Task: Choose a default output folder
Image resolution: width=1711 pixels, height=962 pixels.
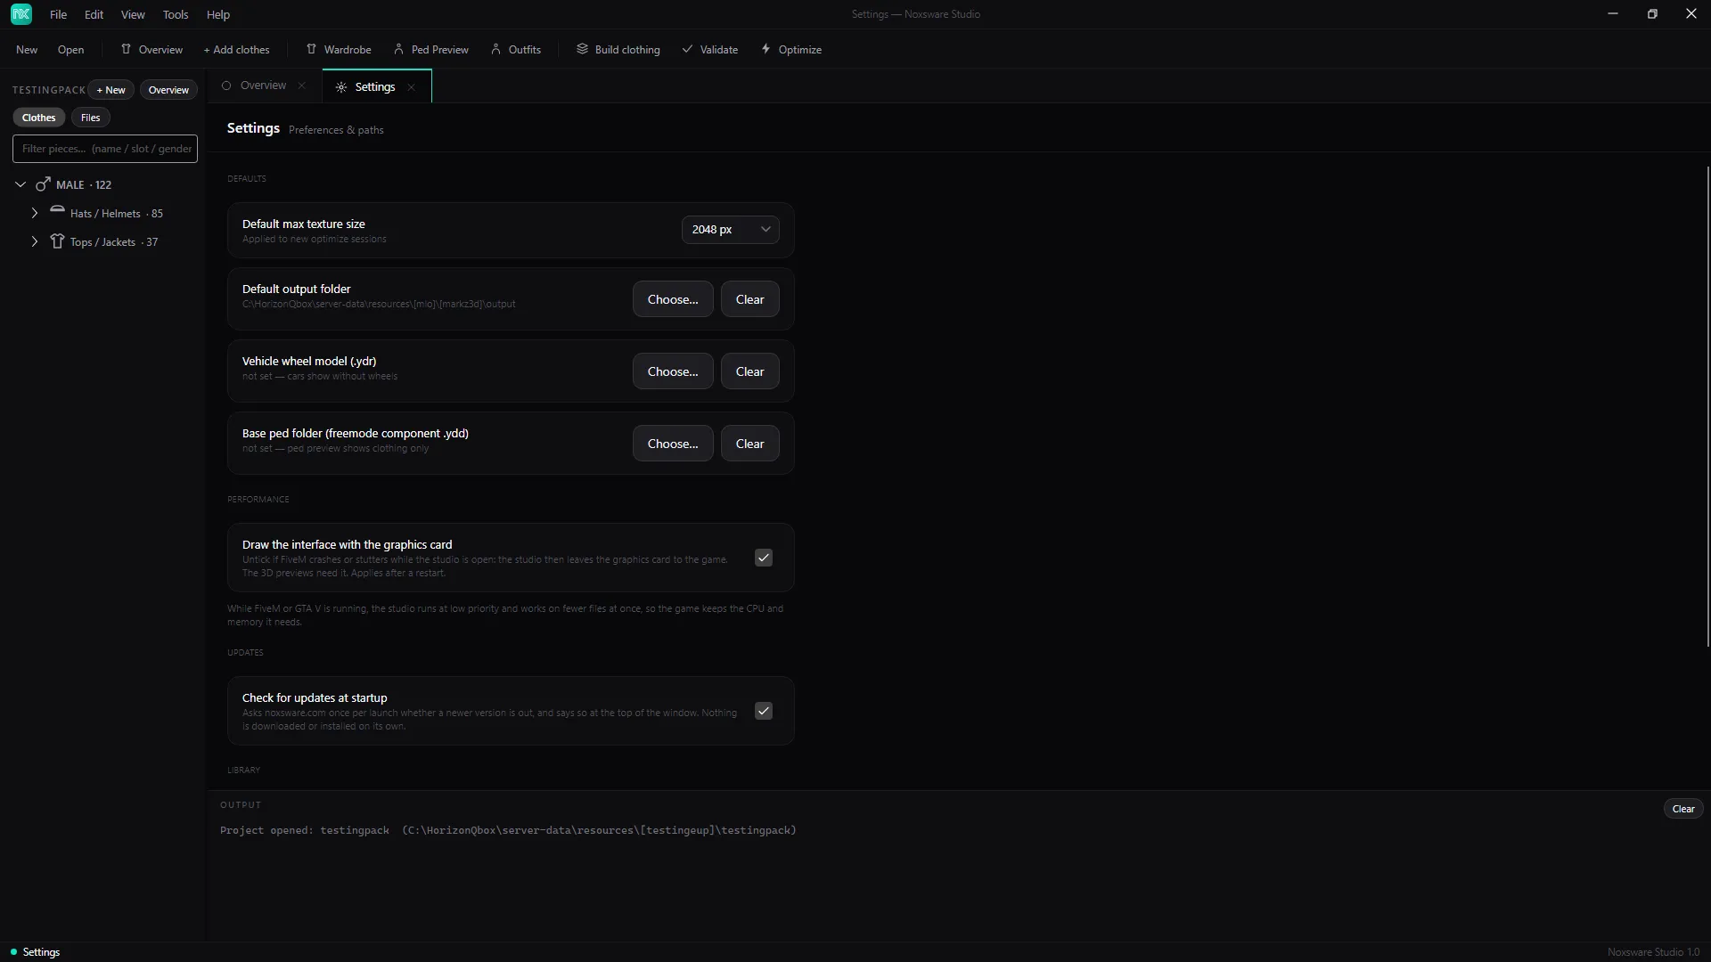Action: tap(673, 299)
